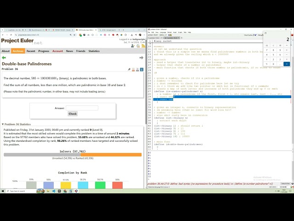
Task: Open the Friends menu item
Action: pos(81,51)
